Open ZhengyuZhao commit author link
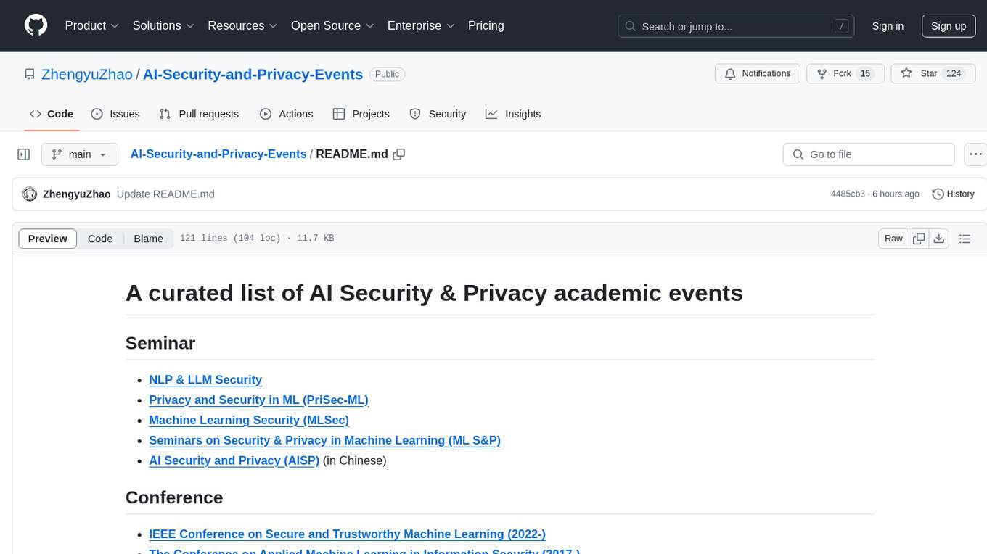The height and width of the screenshot is (554, 987). 77,194
